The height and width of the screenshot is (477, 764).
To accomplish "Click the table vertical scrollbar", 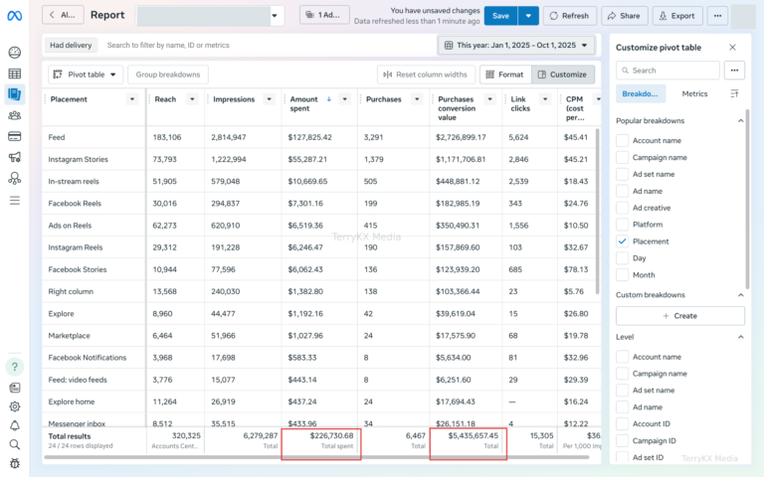I will (x=598, y=211).
